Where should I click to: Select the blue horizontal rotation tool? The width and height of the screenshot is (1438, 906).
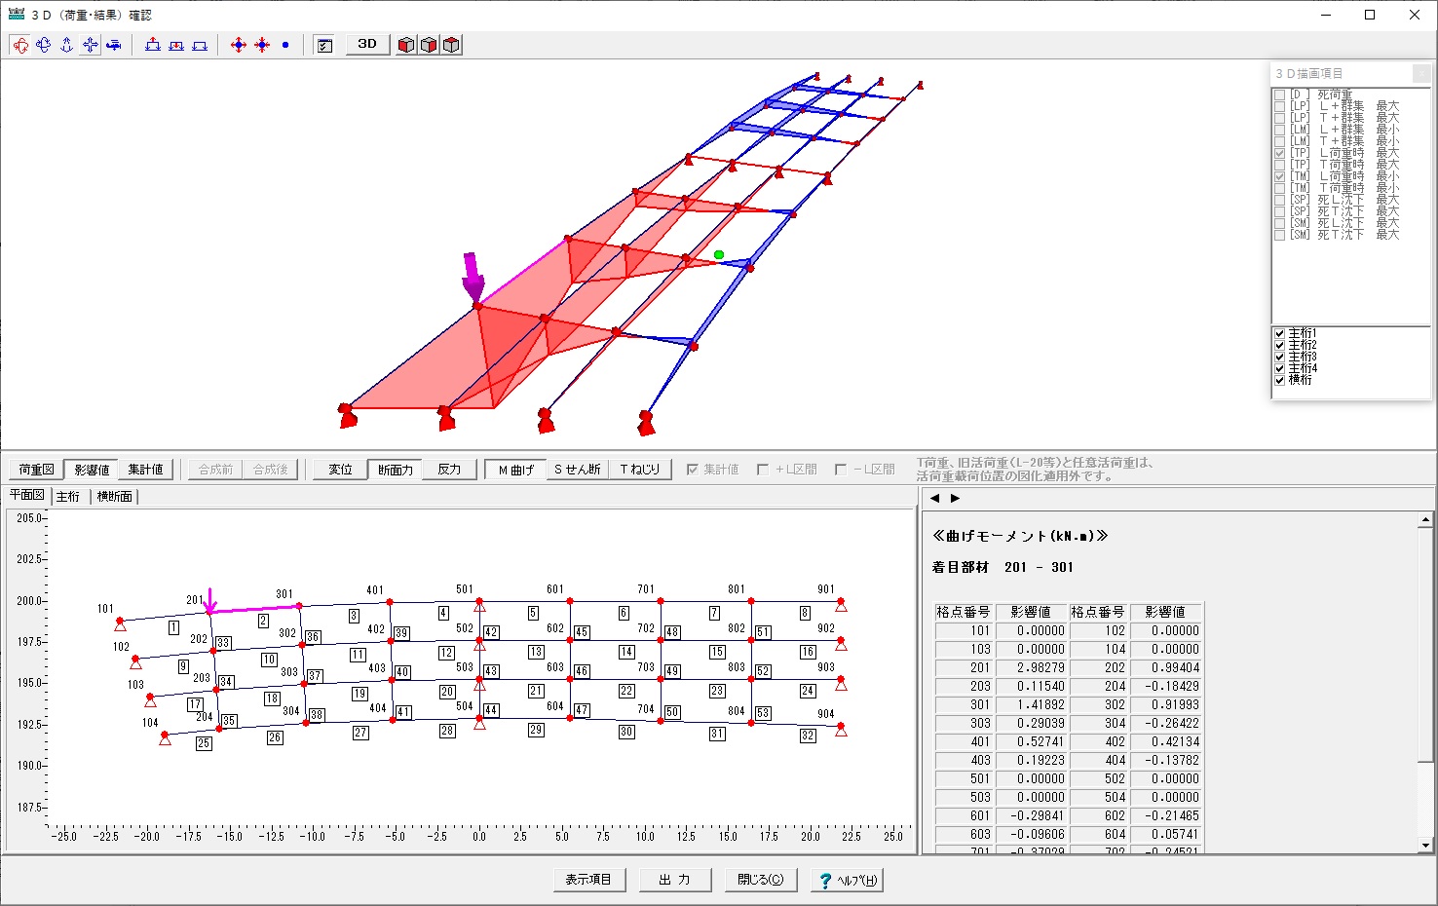44,45
